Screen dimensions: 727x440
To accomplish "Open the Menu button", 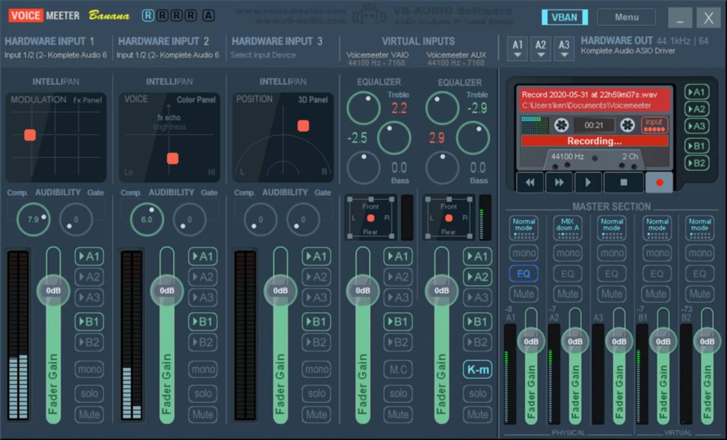I will (627, 17).
